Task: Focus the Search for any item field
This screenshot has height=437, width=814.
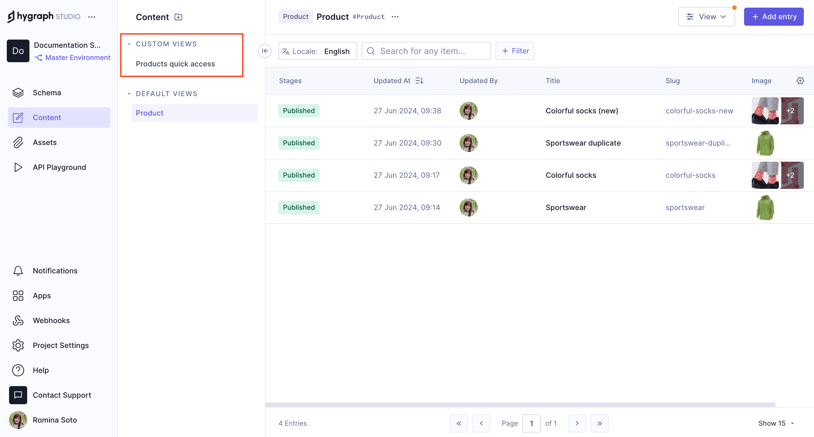Action: tap(426, 51)
